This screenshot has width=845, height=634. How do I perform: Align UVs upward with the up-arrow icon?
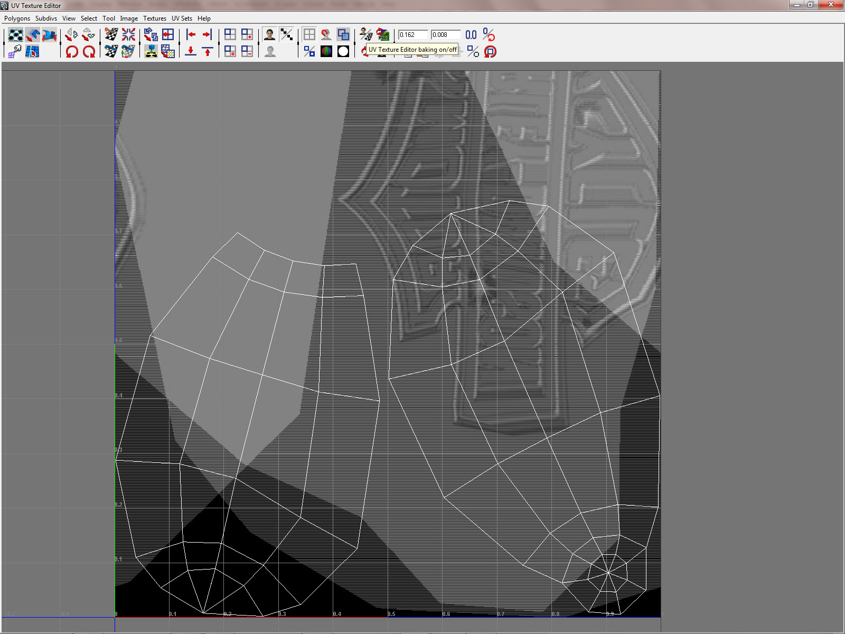coord(207,51)
